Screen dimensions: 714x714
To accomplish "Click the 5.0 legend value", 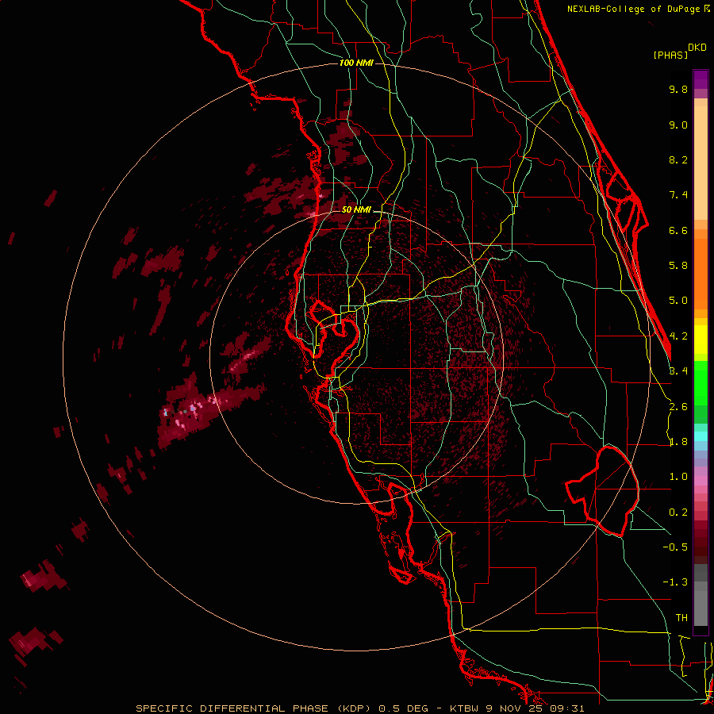I will point(678,301).
